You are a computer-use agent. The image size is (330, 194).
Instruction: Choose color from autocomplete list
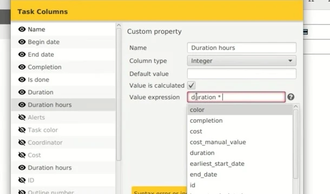tap(240, 110)
